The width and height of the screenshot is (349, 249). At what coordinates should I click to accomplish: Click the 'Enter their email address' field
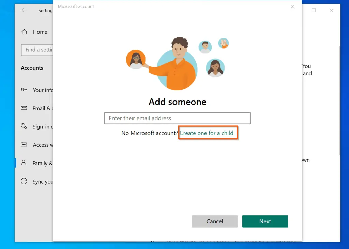177,118
